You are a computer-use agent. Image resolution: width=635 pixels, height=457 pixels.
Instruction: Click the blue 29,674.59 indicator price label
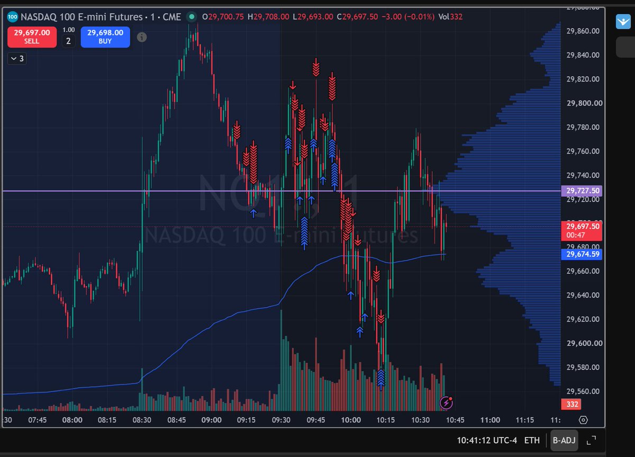tap(582, 255)
